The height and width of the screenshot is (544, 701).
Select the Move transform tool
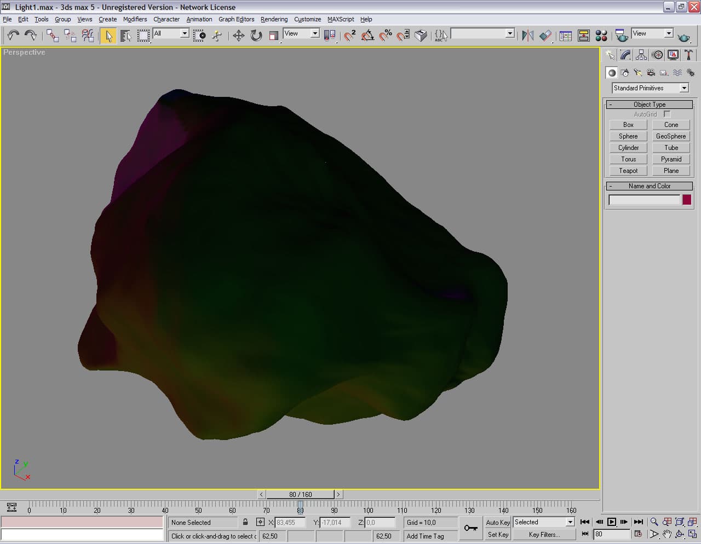pos(238,36)
